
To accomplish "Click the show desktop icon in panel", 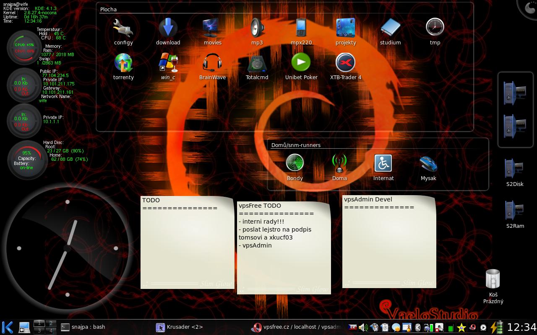I will [x=24, y=327].
